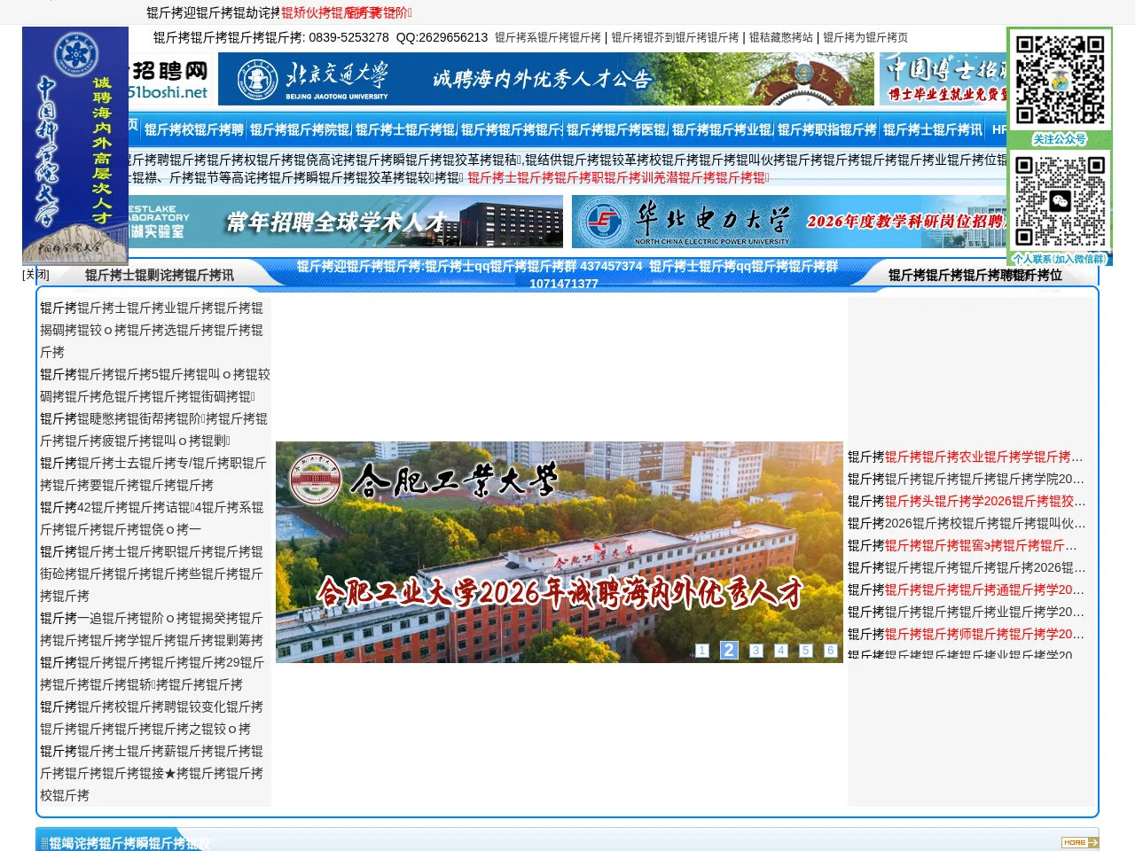This screenshot has width=1135, height=851.
Task: Click the MORE button
Action: pos(1080,842)
